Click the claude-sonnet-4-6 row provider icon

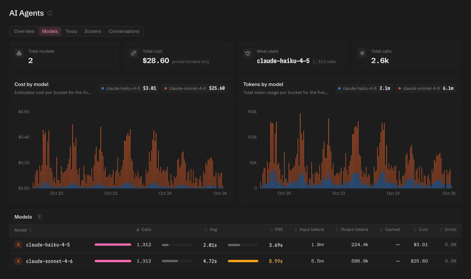point(18,261)
